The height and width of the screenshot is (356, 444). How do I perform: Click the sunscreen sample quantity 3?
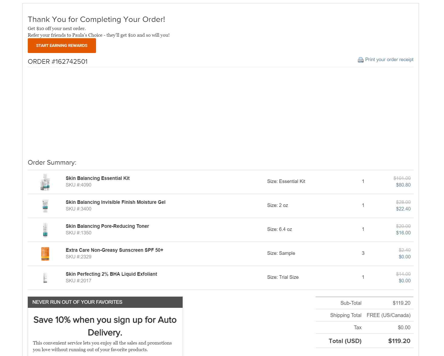[363, 253]
